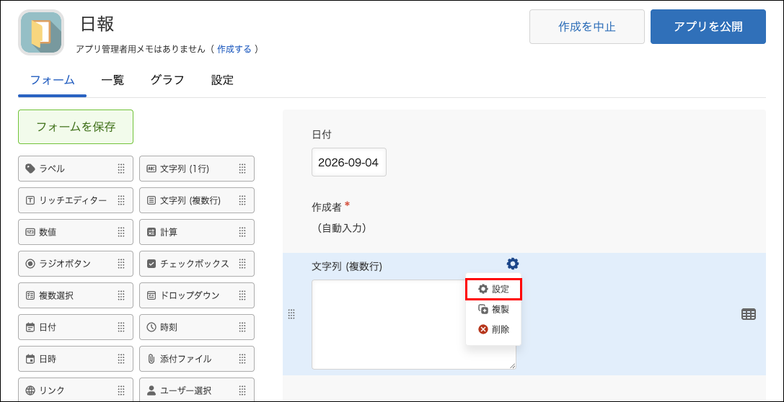Select the ラベル tag icon

[30, 169]
